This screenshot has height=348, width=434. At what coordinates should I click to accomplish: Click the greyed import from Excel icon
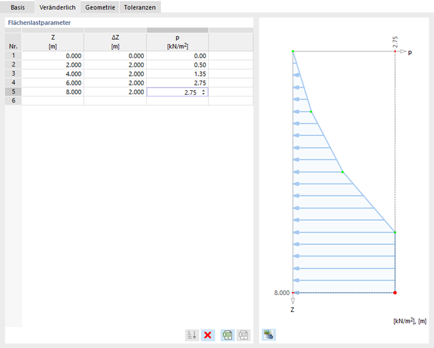[244, 335]
